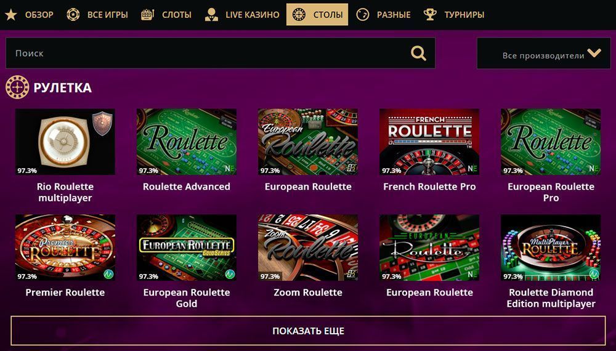Open the Premier Roulette thumbnail

click(x=65, y=248)
